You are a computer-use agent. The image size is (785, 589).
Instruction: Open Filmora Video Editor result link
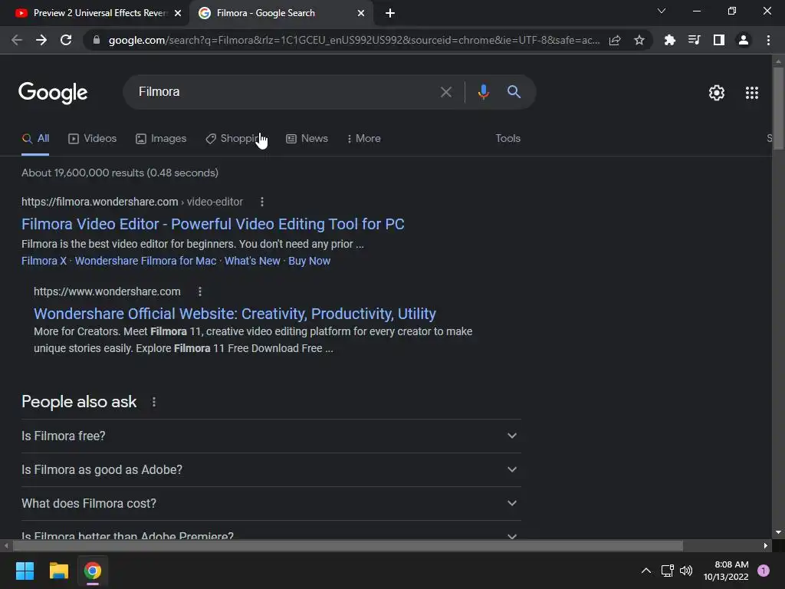click(213, 224)
